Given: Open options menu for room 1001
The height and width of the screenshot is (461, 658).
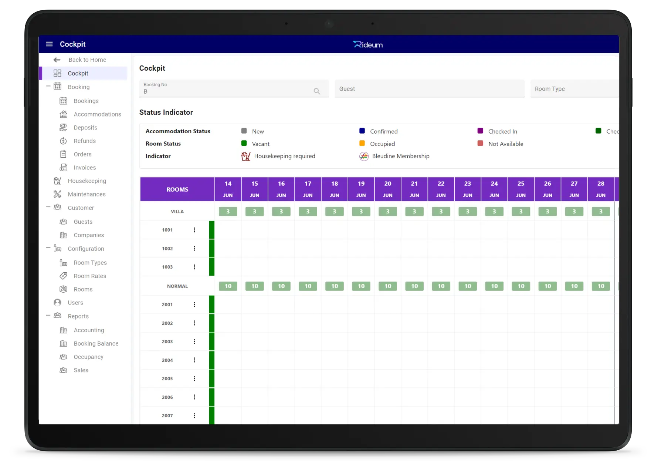Looking at the screenshot, I should 194,230.
